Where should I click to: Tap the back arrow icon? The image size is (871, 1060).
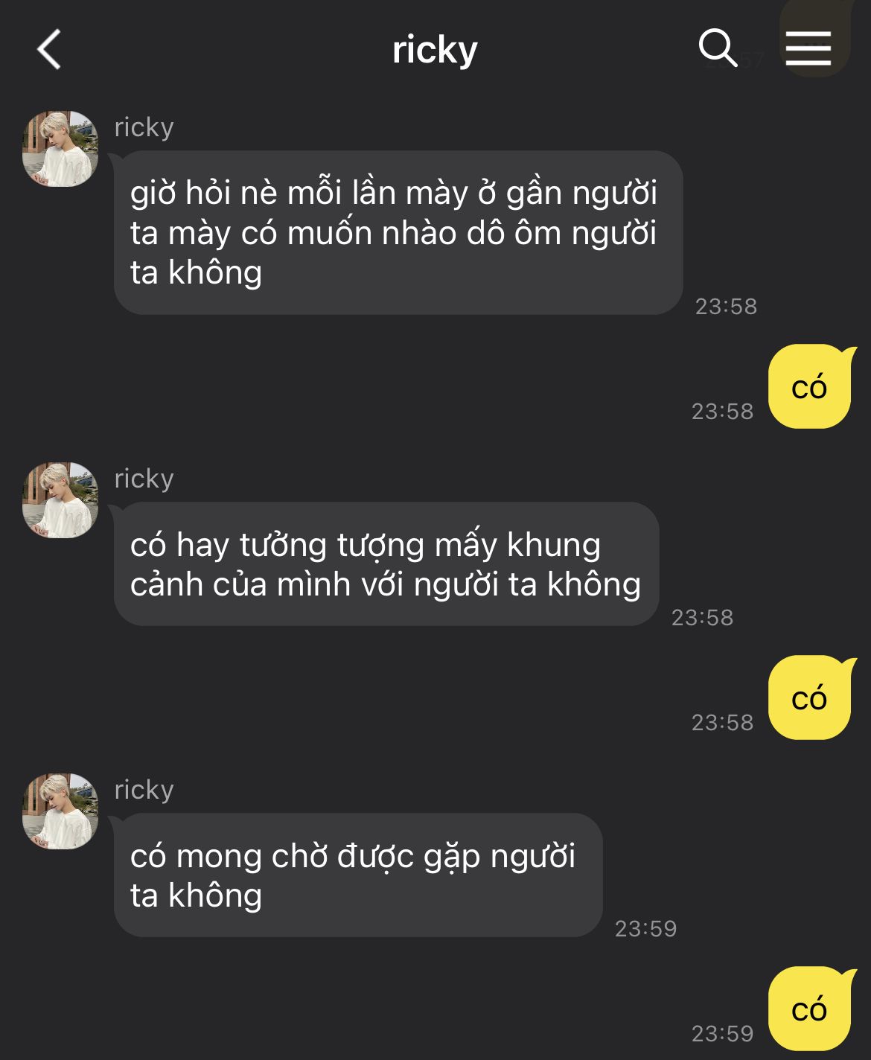49,50
